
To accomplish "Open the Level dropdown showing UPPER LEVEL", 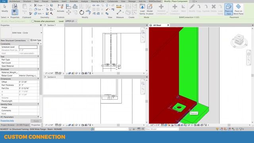I will pos(71,21).
